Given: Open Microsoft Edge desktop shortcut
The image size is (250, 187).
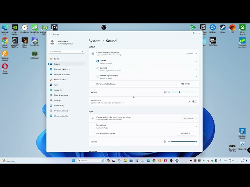Looking at the screenshot, I should pyautogui.click(x=5, y=29).
